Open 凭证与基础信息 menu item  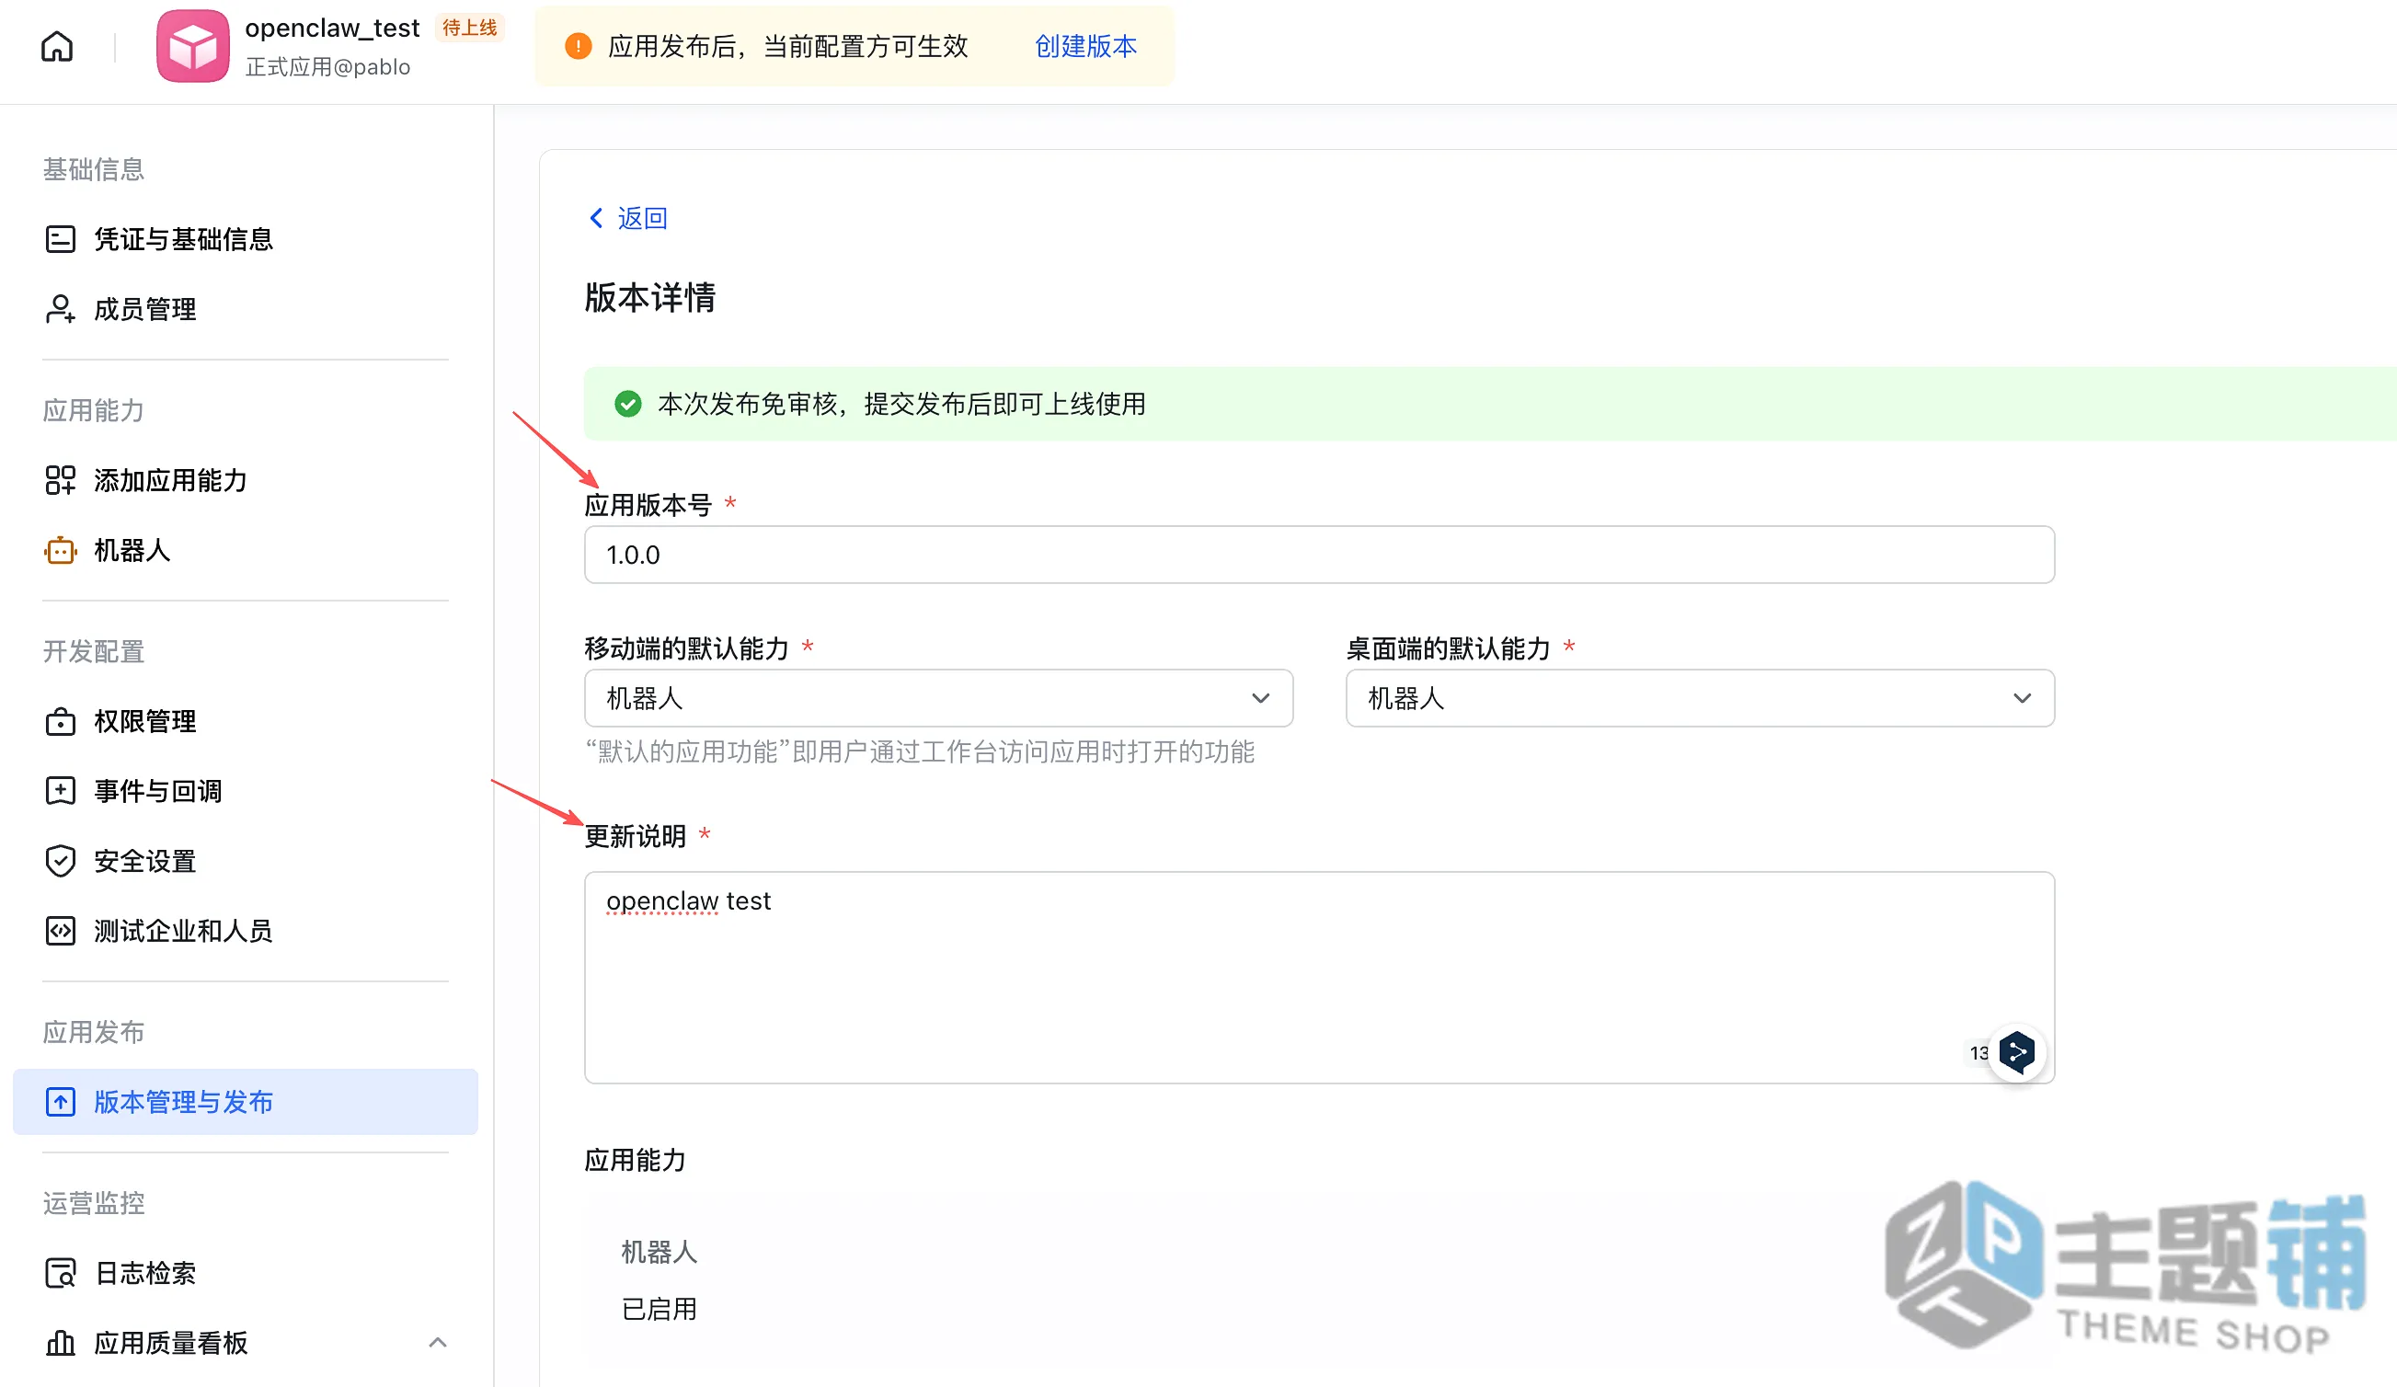pyautogui.click(x=246, y=239)
